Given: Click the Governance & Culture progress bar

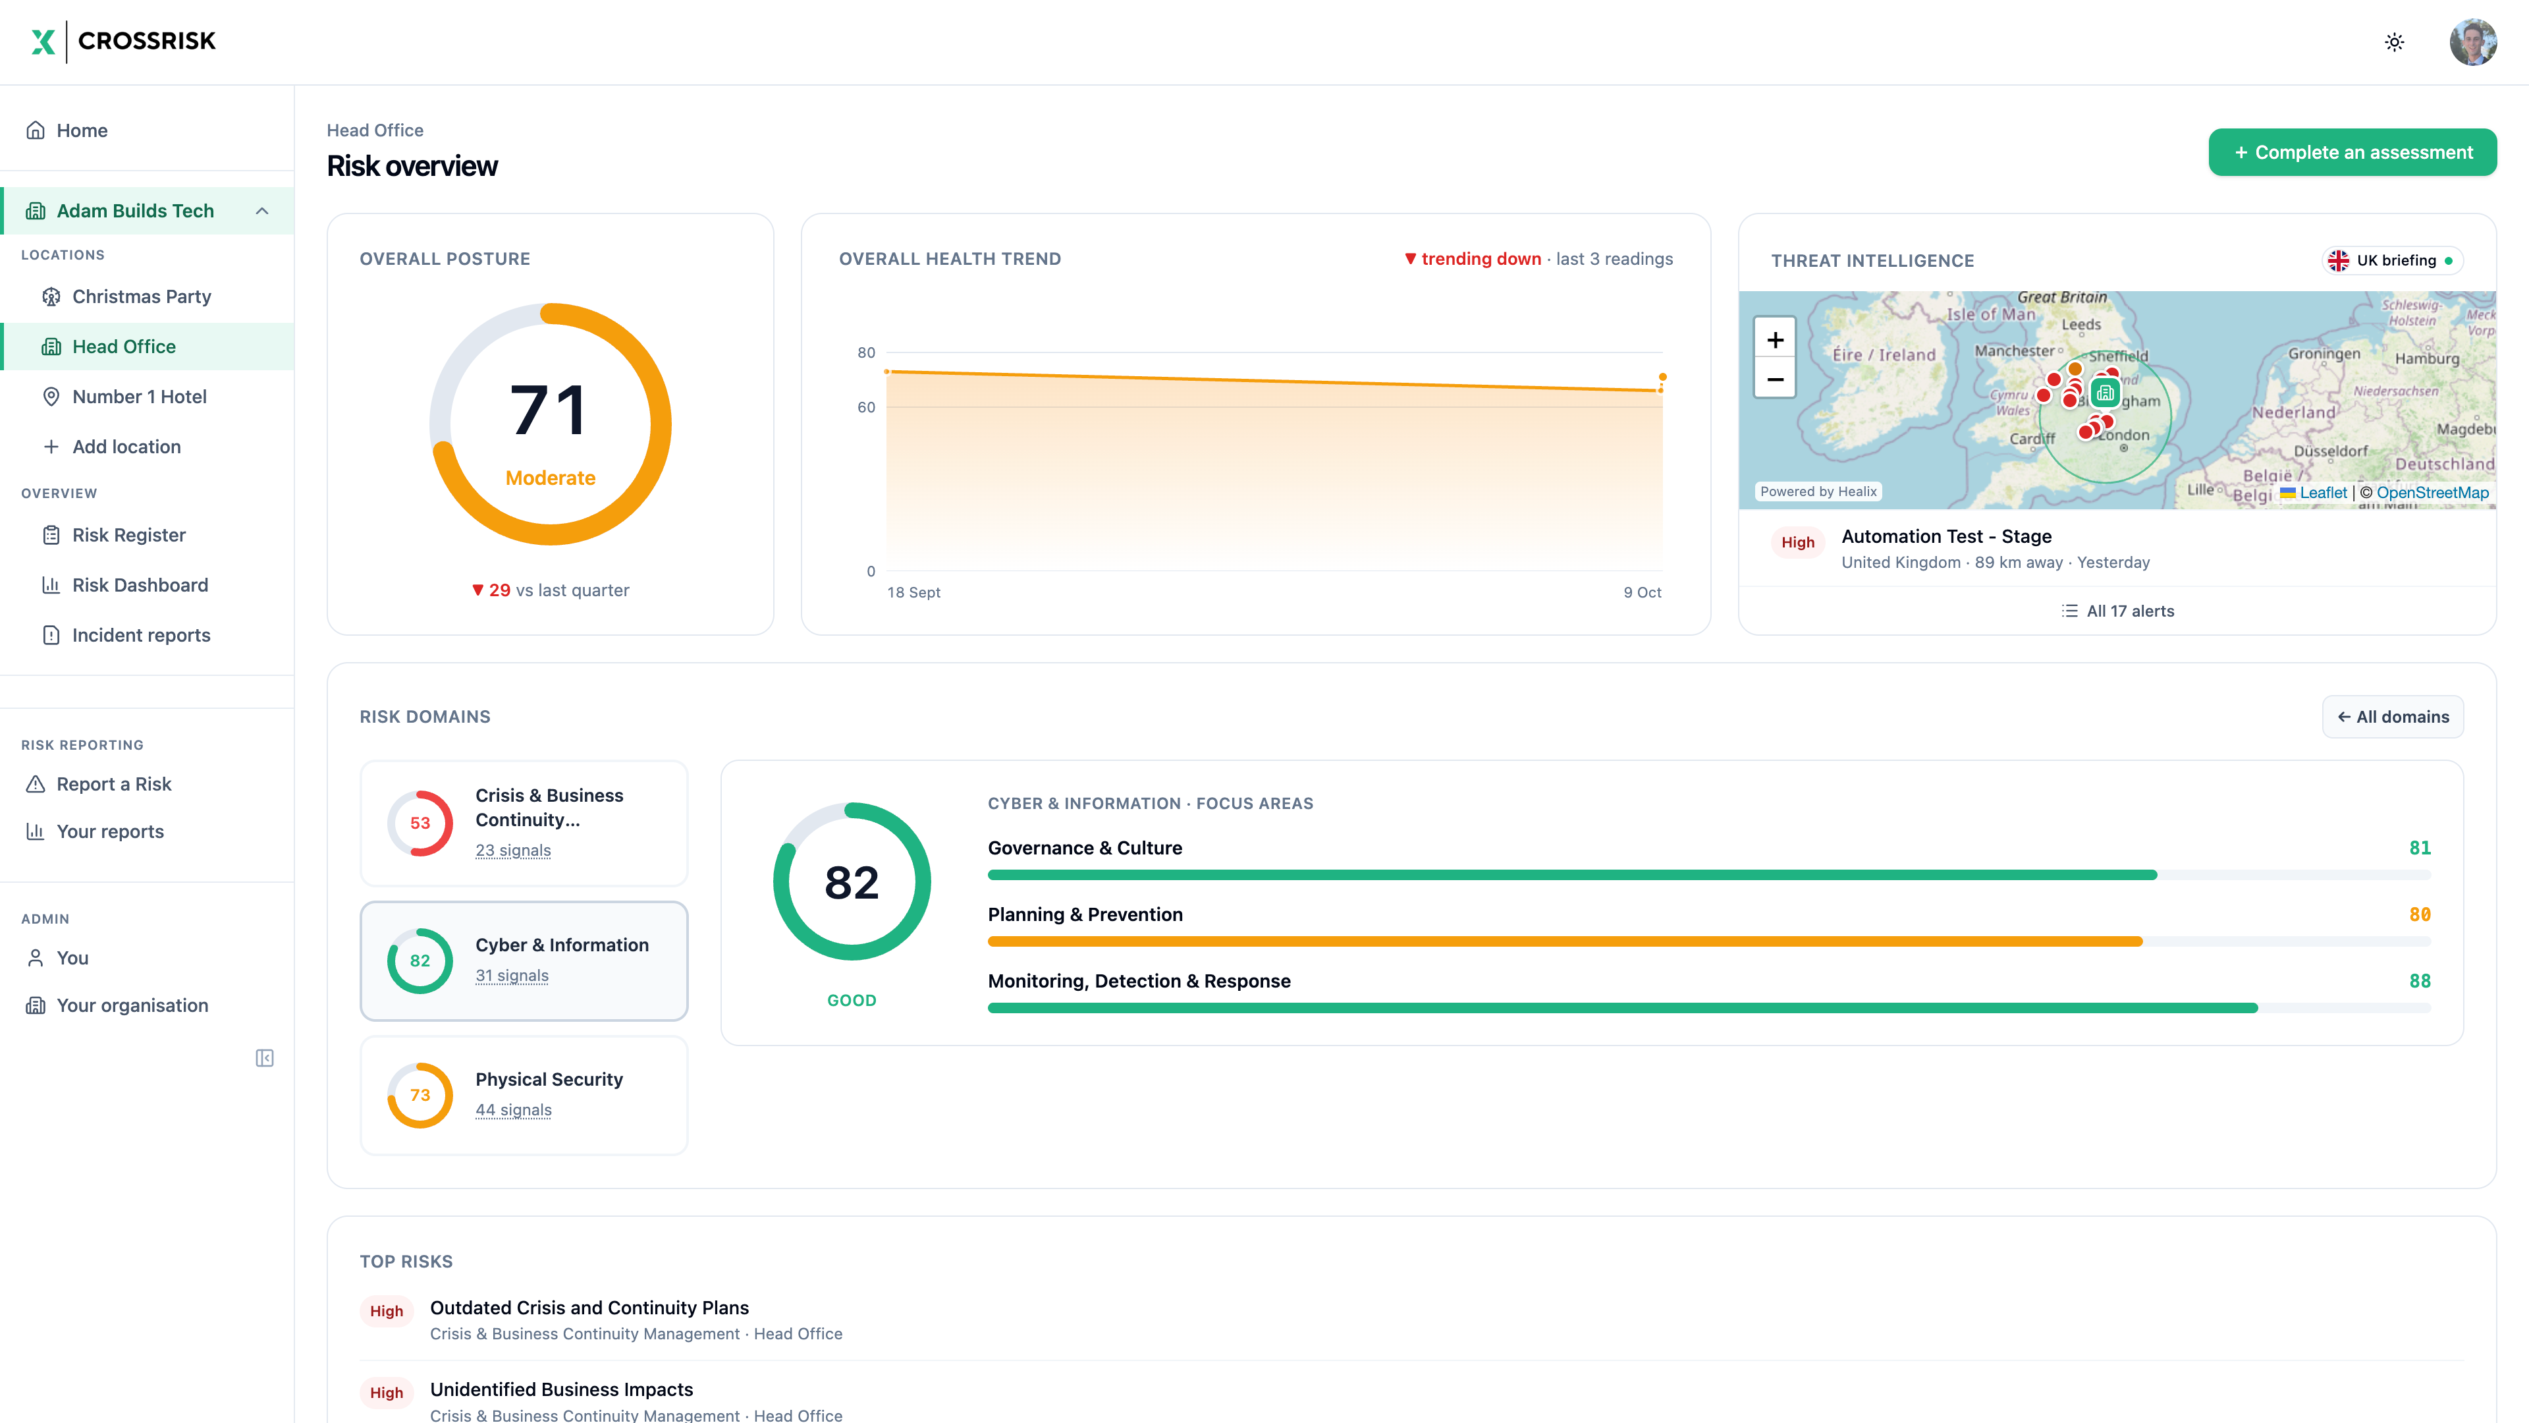Looking at the screenshot, I should point(1709,875).
